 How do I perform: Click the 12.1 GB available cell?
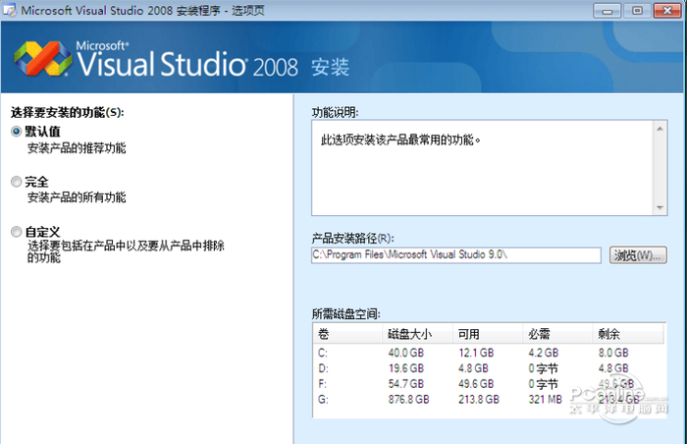pos(476,353)
